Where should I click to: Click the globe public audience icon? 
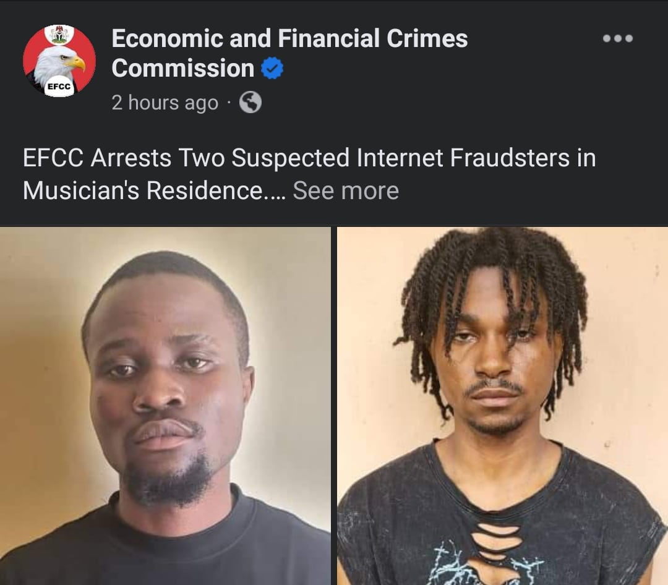(x=250, y=102)
